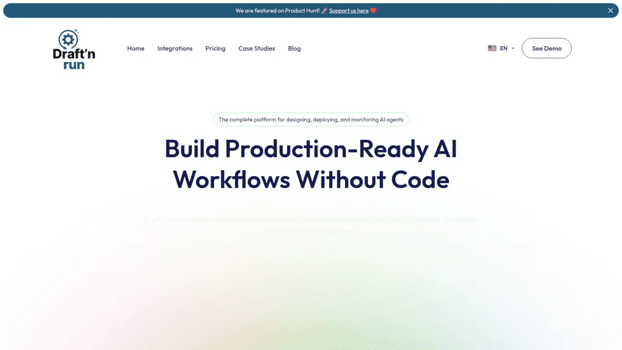This screenshot has height=350, width=622.
Task: Click the 'Build Production-Ready AI' headline
Action: [x=311, y=149]
